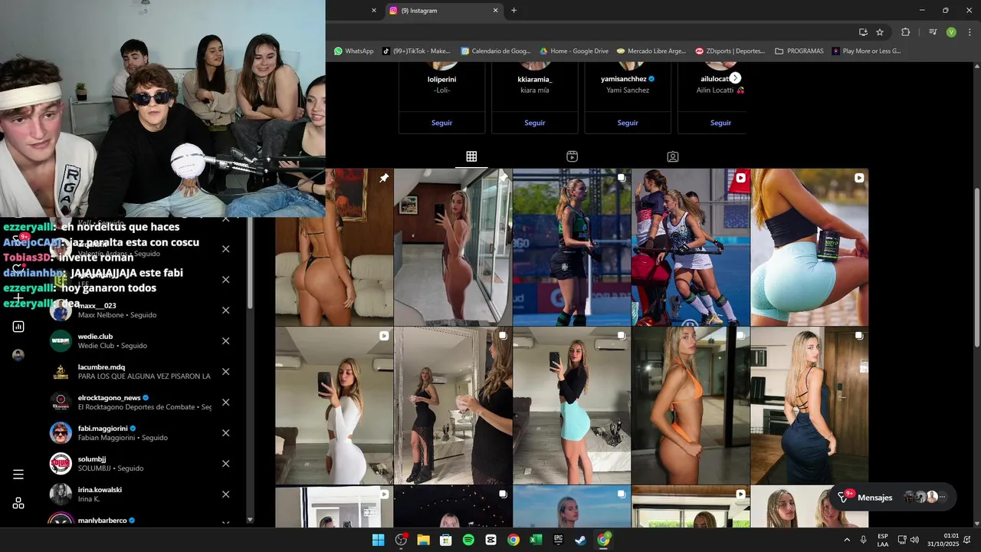Remove elrocktagono_news from recent searches

pyautogui.click(x=225, y=402)
